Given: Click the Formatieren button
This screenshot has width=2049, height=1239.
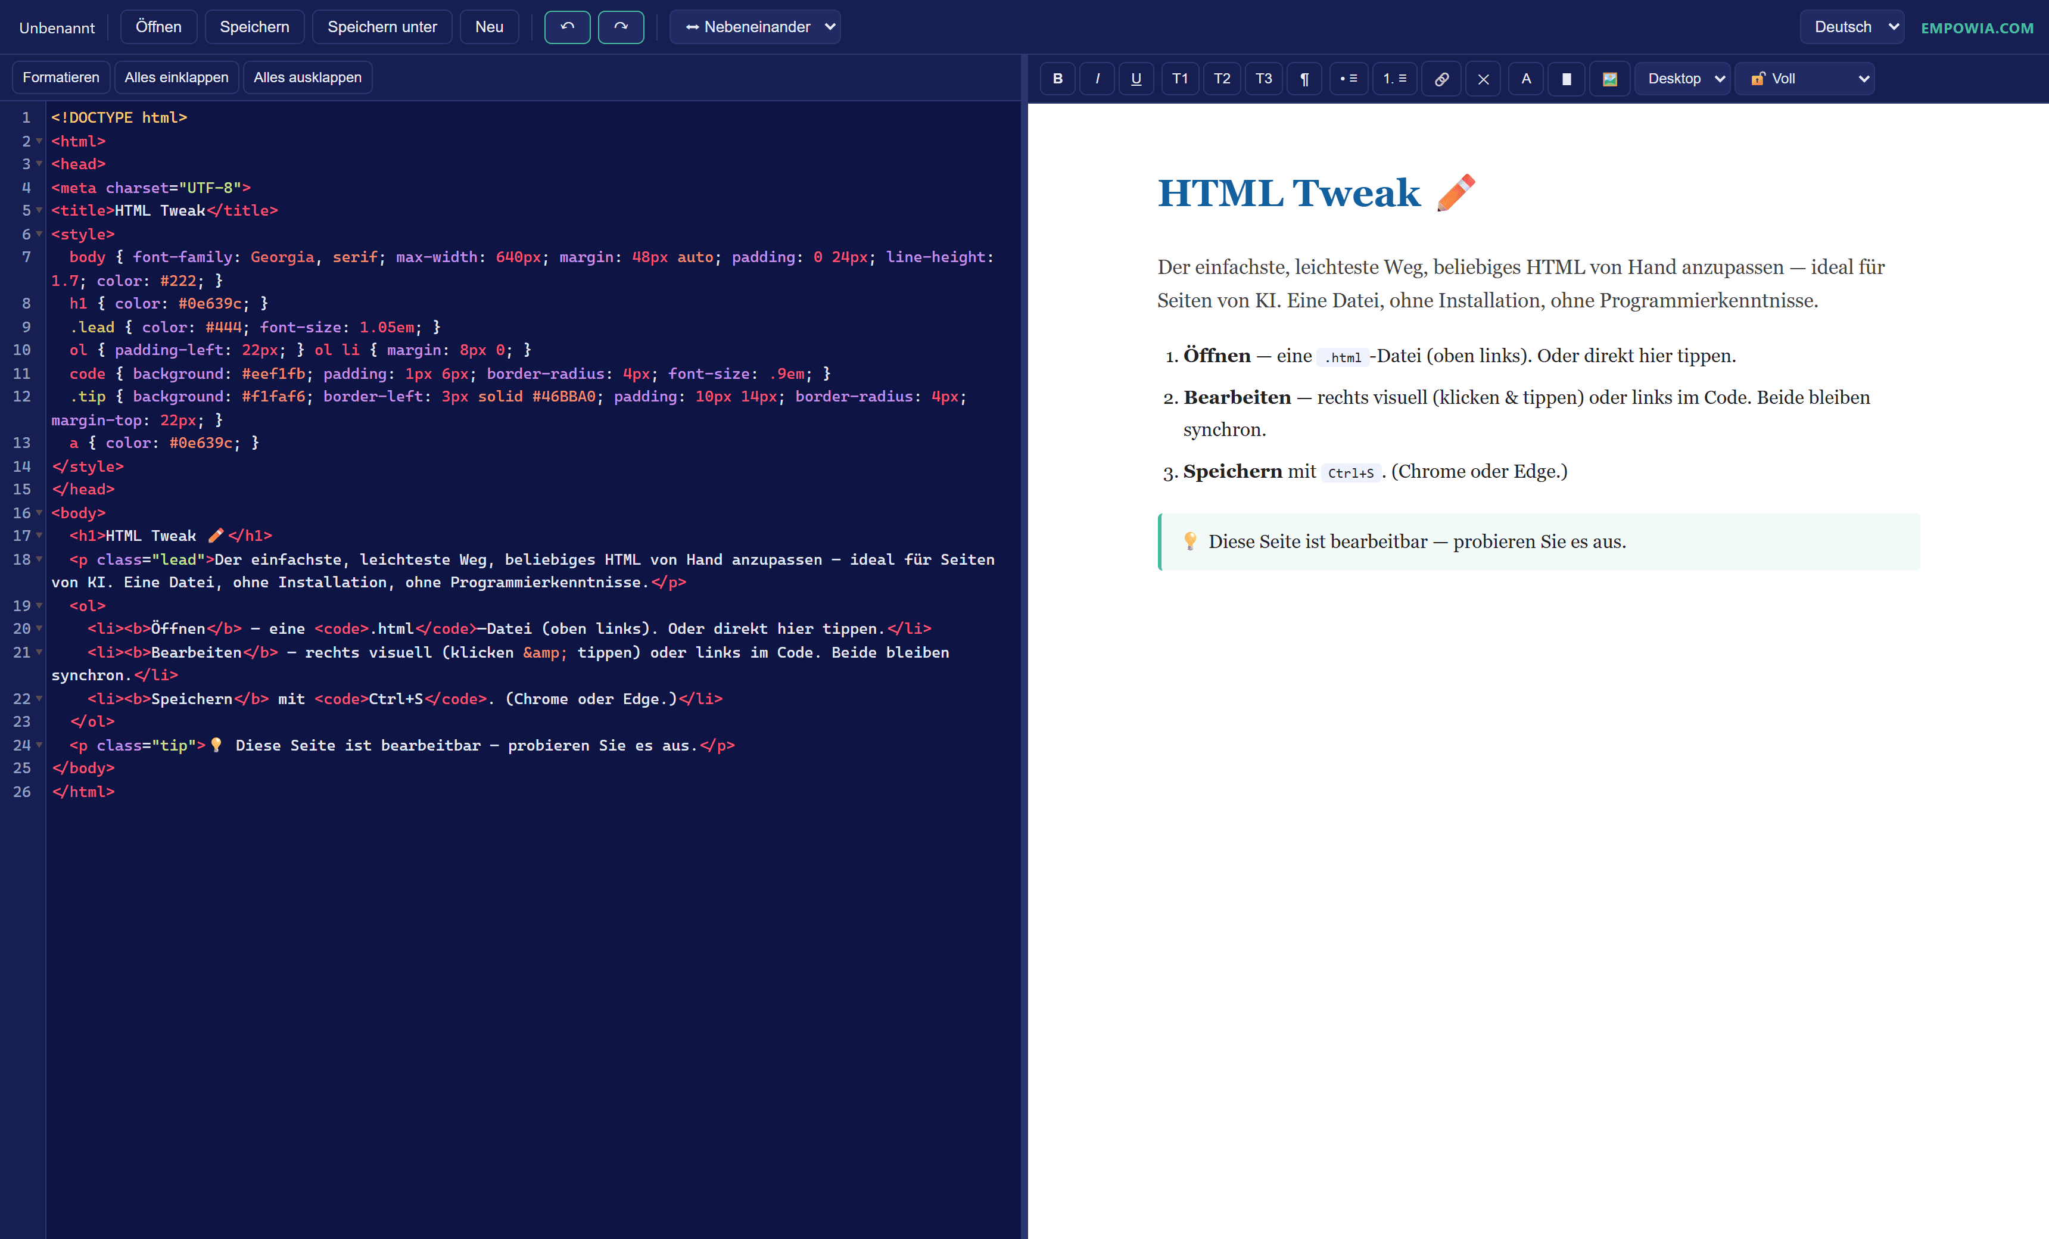Looking at the screenshot, I should pyautogui.click(x=61, y=77).
